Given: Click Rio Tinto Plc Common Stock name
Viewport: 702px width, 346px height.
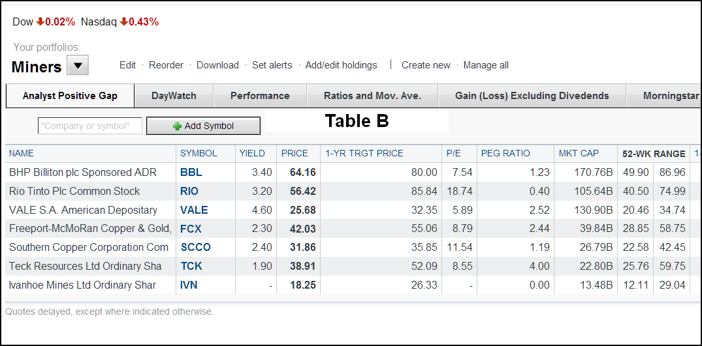Looking at the screenshot, I should [x=74, y=192].
